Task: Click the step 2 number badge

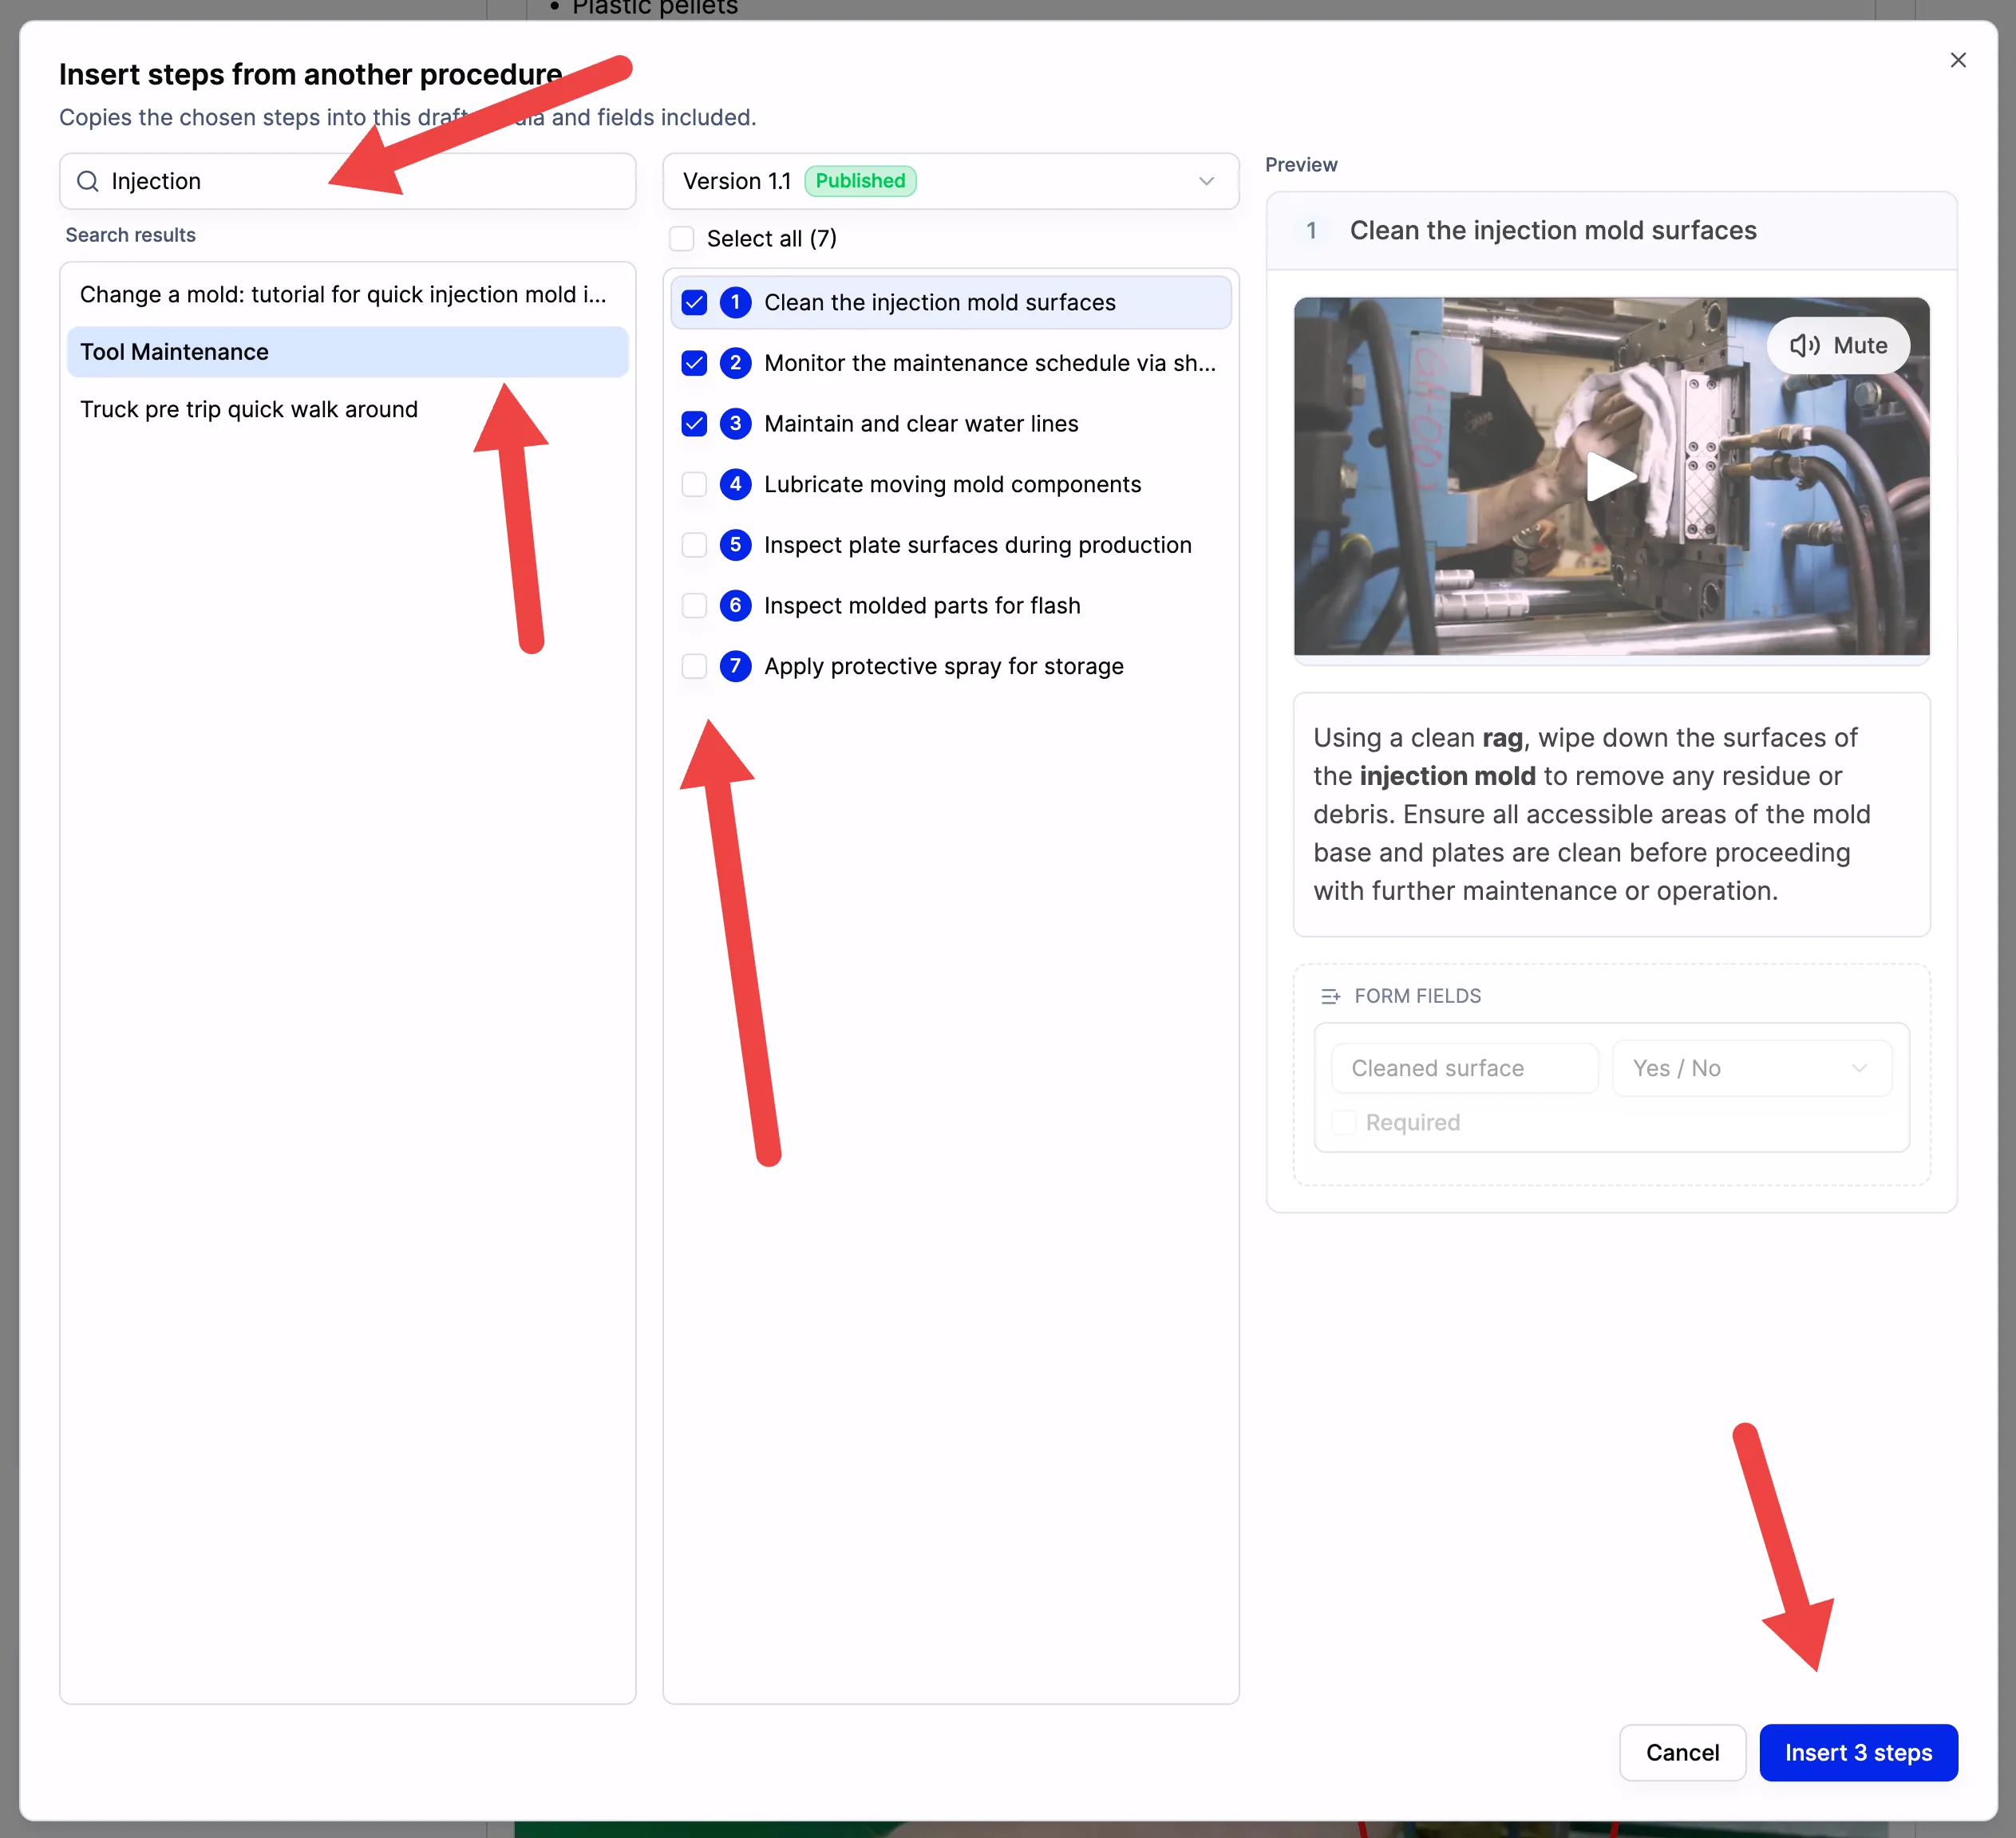Action: pyautogui.click(x=735, y=363)
